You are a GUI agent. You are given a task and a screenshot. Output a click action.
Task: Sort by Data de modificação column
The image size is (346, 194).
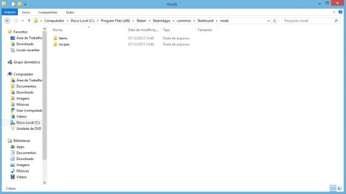point(143,30)
